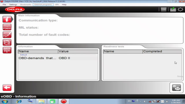Open the File menu
The width and height of the screenshot is (185, 104).
4,5
